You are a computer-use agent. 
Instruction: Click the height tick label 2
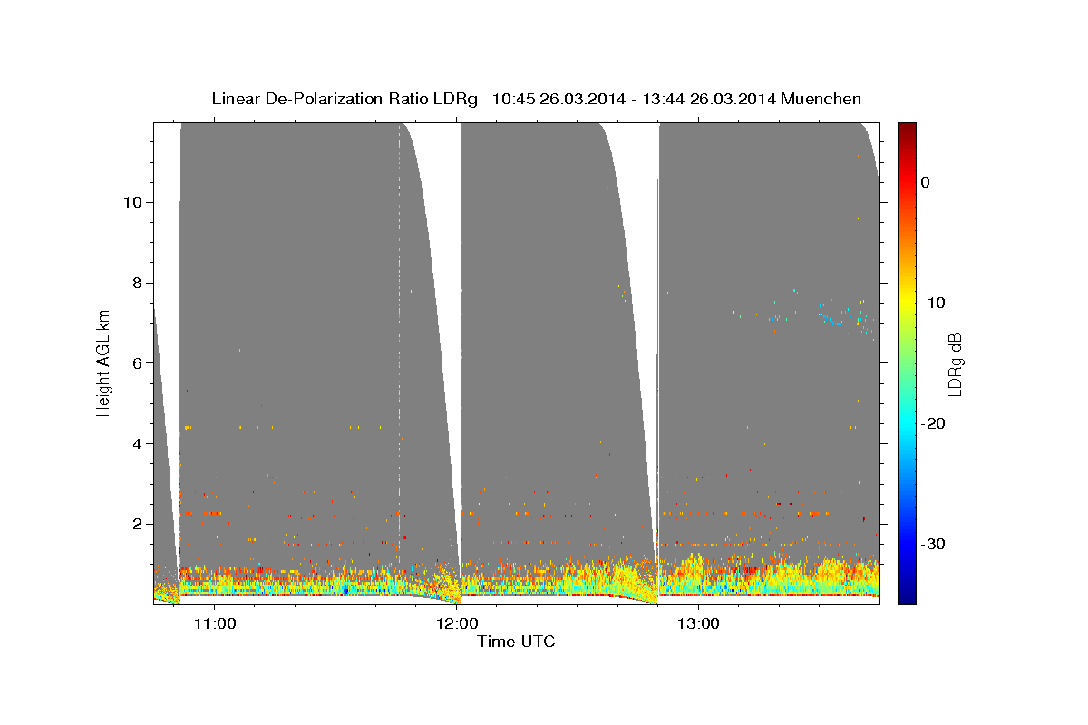[x=140, y=524]
